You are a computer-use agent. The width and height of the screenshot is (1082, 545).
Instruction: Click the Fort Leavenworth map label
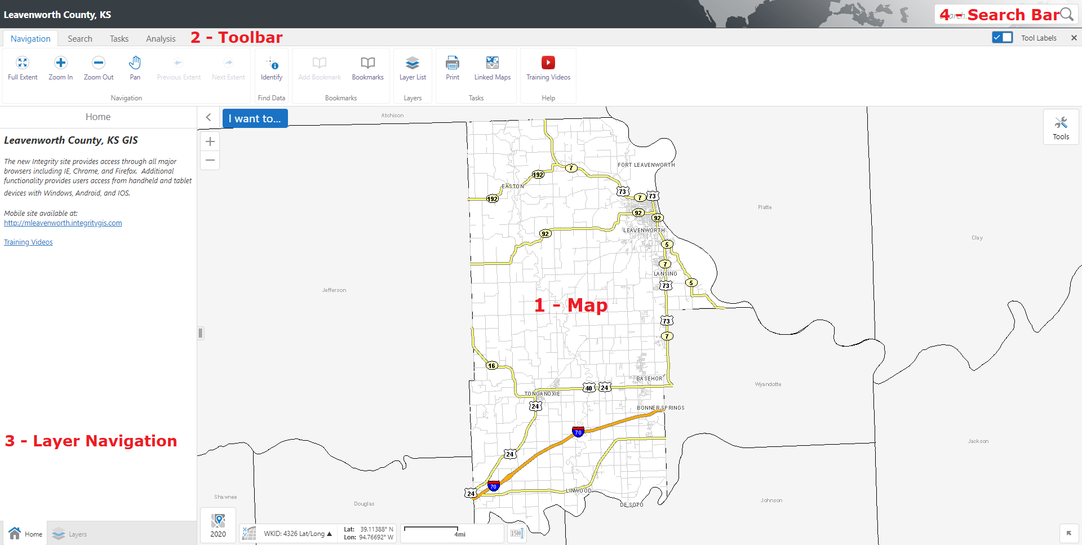[646, 165]
